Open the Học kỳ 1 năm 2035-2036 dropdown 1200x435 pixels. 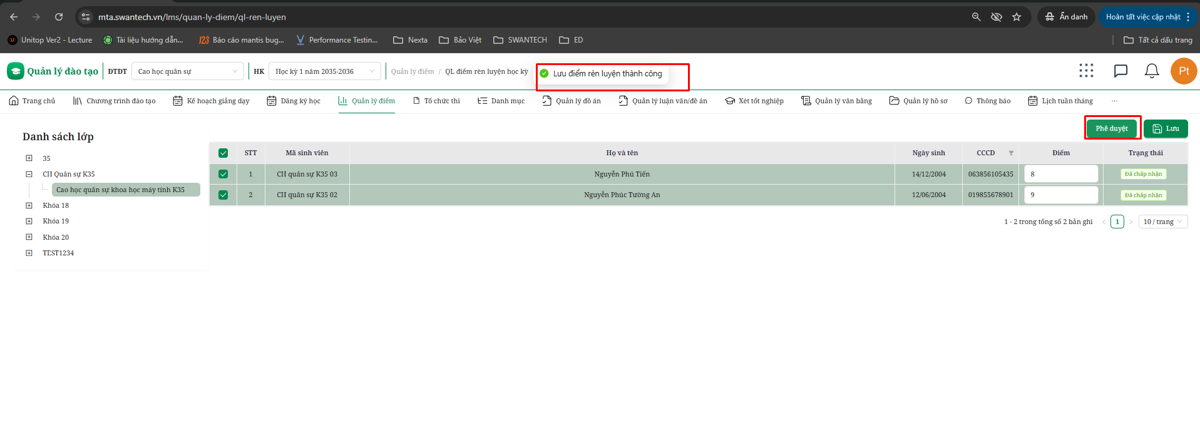point(324,71)
